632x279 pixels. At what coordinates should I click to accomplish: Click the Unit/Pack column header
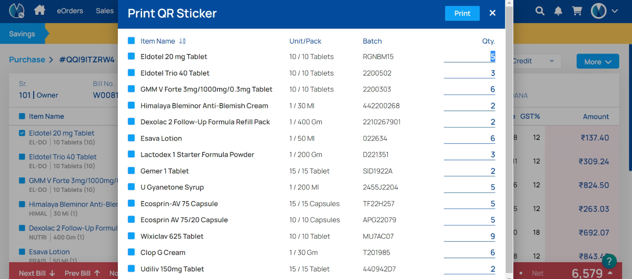pyautogui.click(x=305, y=41)
